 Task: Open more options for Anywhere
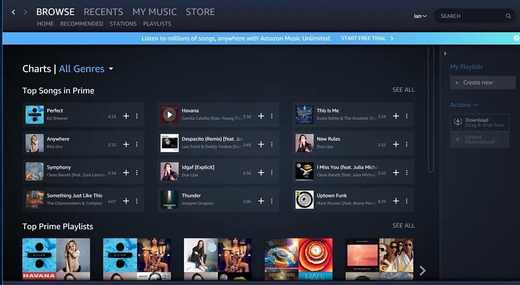[x=137, y=145]
